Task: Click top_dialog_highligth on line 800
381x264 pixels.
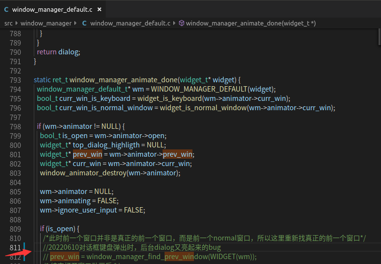Action: (x=106, y=145)
